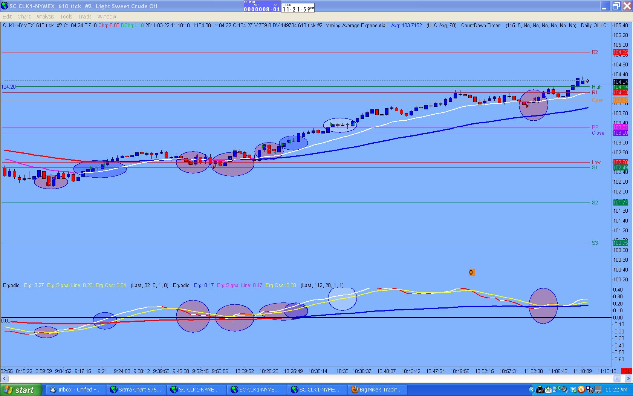Click the left arrow of horizontal scrollbar

pos(4,378)
